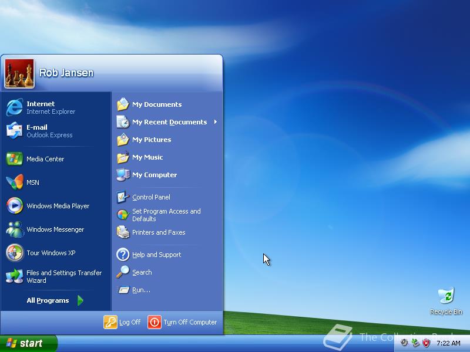Expand All Programs green arrow

pyautogui.click(x=80, y=300)
